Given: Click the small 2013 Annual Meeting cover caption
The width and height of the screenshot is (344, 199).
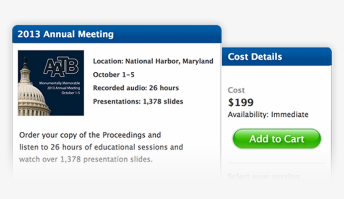Looking at the screenshot, I should click(x=63, y=88).
